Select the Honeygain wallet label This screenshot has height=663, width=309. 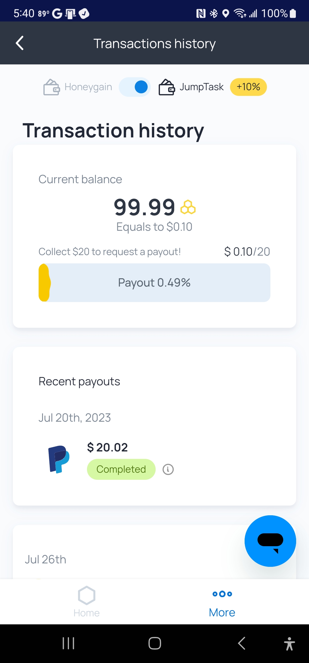pyautogui.click(x=88, y=87)
